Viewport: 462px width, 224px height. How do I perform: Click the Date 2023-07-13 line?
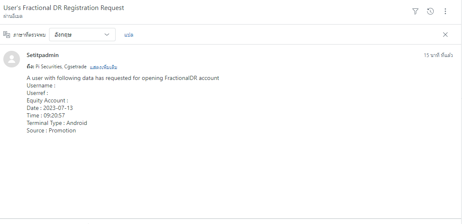pos(49,108)
